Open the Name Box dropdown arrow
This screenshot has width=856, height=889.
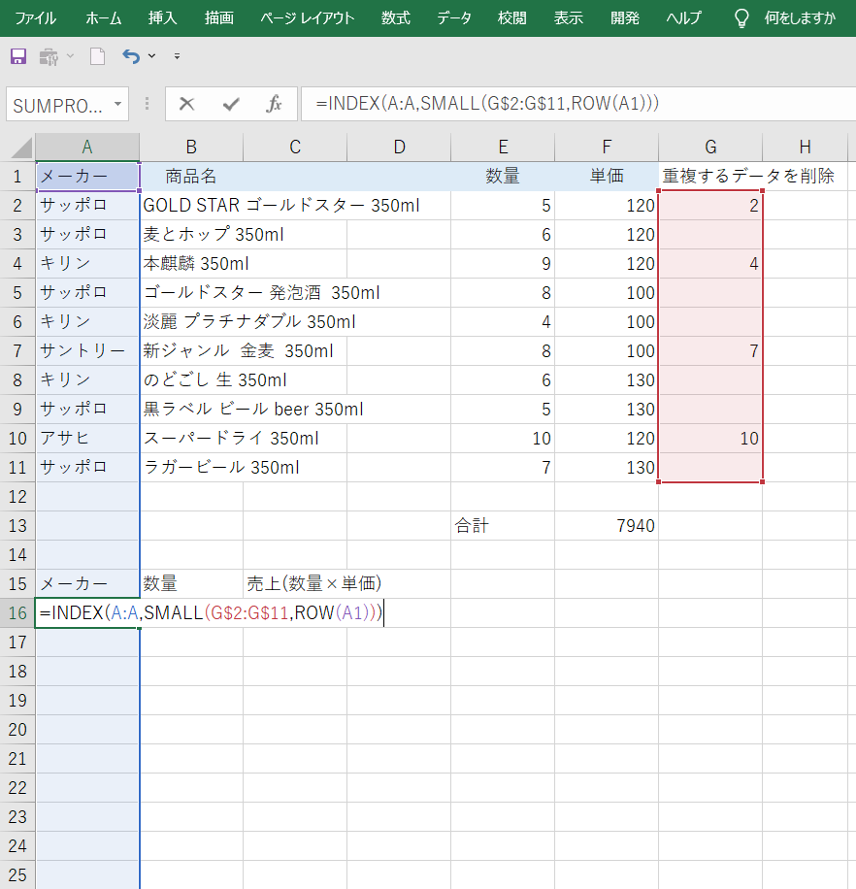[x=117, y=104]
